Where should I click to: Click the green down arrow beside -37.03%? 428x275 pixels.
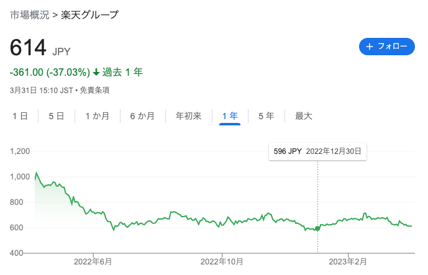point(96,72)
